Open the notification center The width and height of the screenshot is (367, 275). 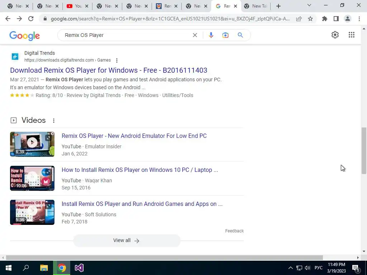356,268
